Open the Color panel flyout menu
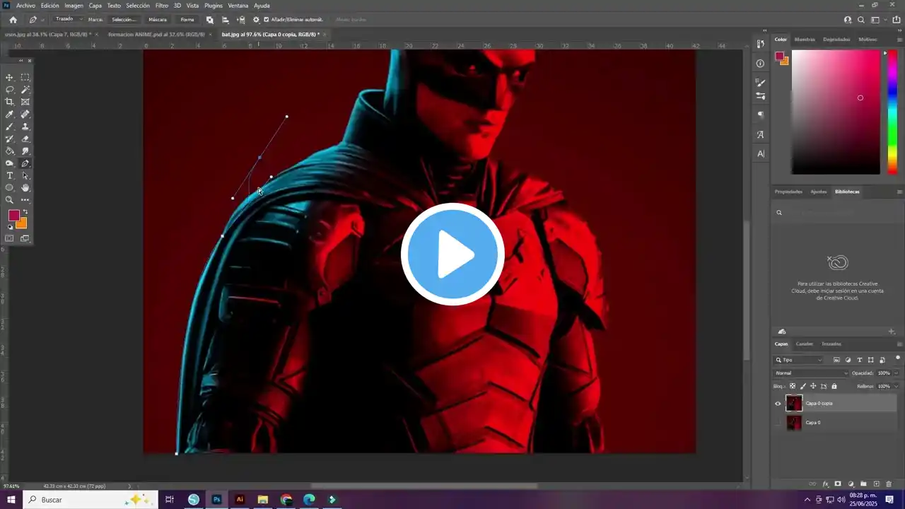The height and width of the screenshot is (509, 905). click(899, 40)
